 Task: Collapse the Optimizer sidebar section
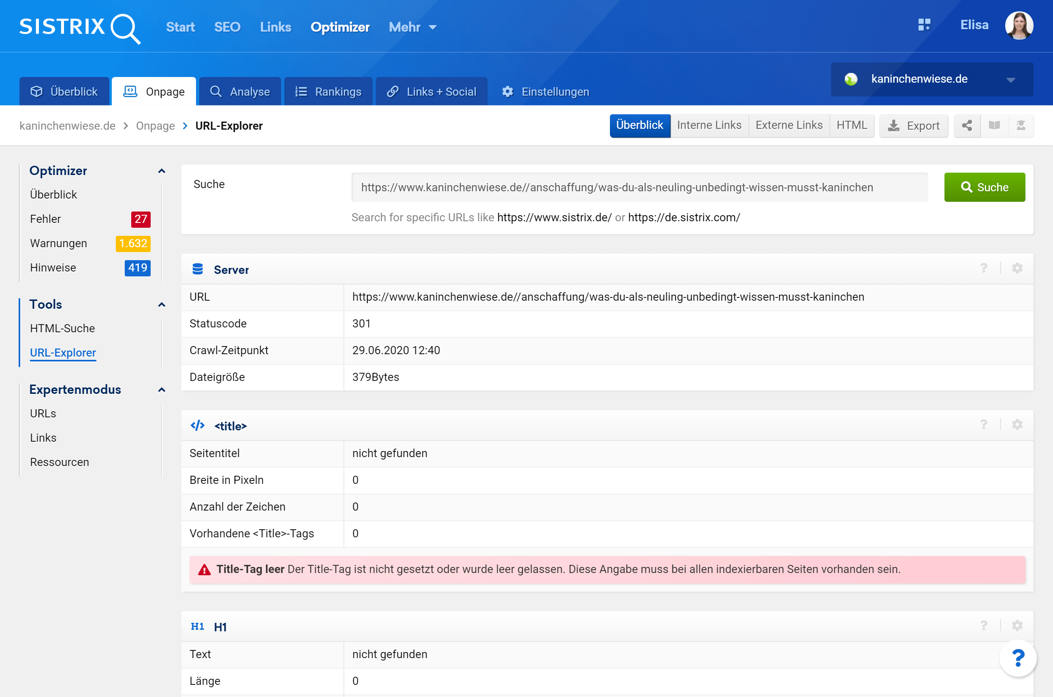pyautogui.click(x=162, y=171)
